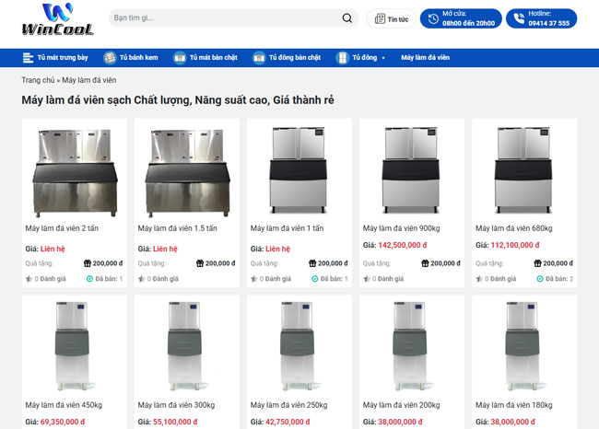Click the hotline phone icon

[x=519, y=18]
